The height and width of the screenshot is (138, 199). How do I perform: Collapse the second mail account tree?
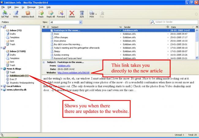coord(2,48)
